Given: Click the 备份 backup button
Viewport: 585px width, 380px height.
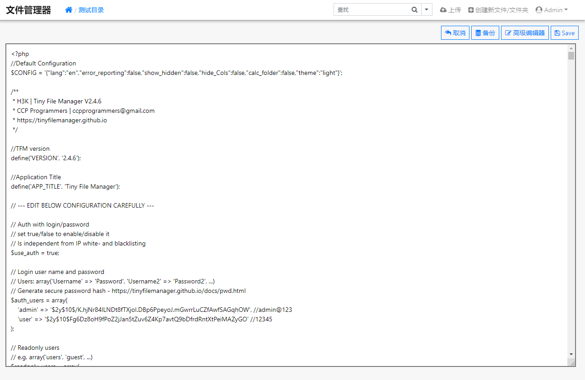Looking at the screenshot, I should click(x=485, y=33).
